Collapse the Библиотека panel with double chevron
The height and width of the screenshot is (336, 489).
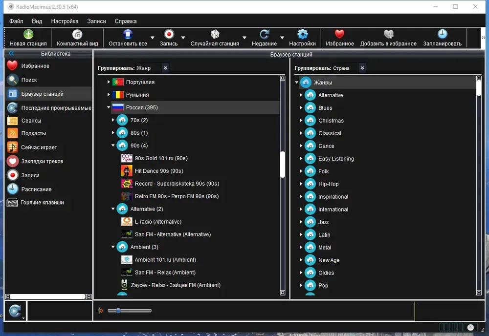[x=12, y=53]
